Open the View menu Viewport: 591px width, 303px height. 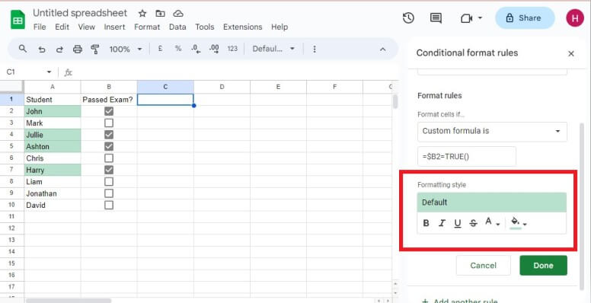coord(86,27)
